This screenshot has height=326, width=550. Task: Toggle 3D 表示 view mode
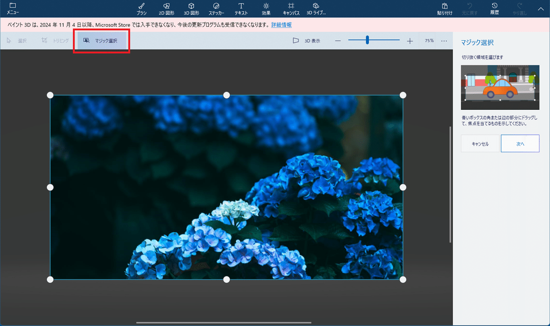(307, 41)
